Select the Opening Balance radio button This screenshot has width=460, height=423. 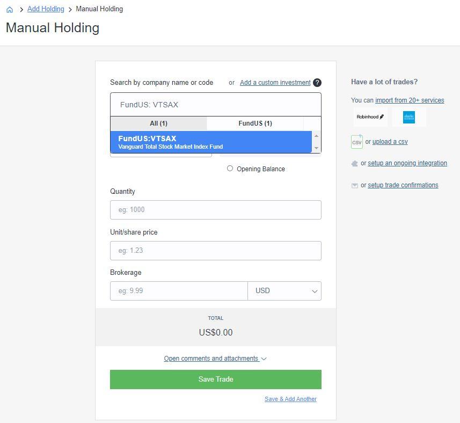tap(230, 168)
